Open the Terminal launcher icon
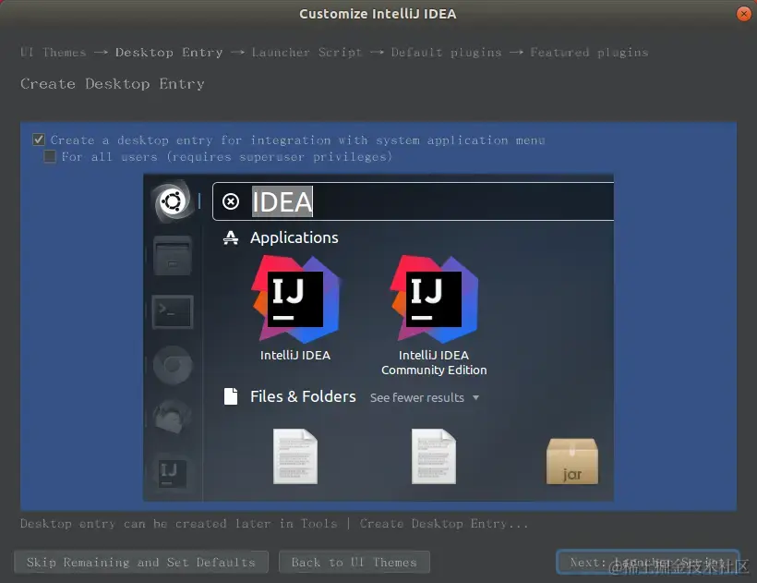This screenshot has width=757, height=583. click(x=173, y=312)
